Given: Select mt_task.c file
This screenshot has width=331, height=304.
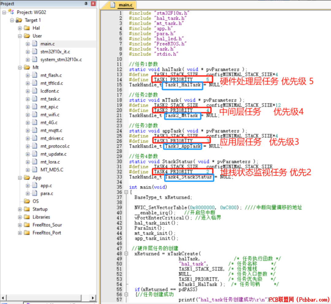Looking at the screenshot, I should (50, 99).
